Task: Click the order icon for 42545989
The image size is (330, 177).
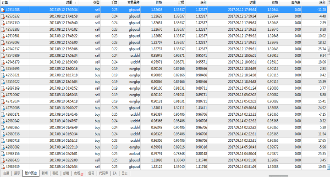Action: (x=3, y=56)
